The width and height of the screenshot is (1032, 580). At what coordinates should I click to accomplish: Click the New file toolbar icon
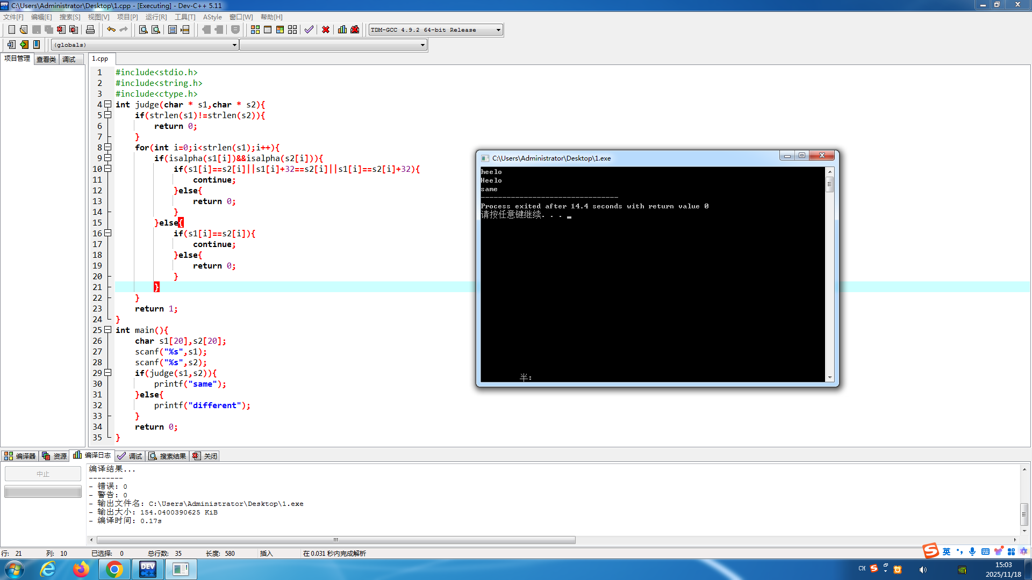(x=11, y=30)
